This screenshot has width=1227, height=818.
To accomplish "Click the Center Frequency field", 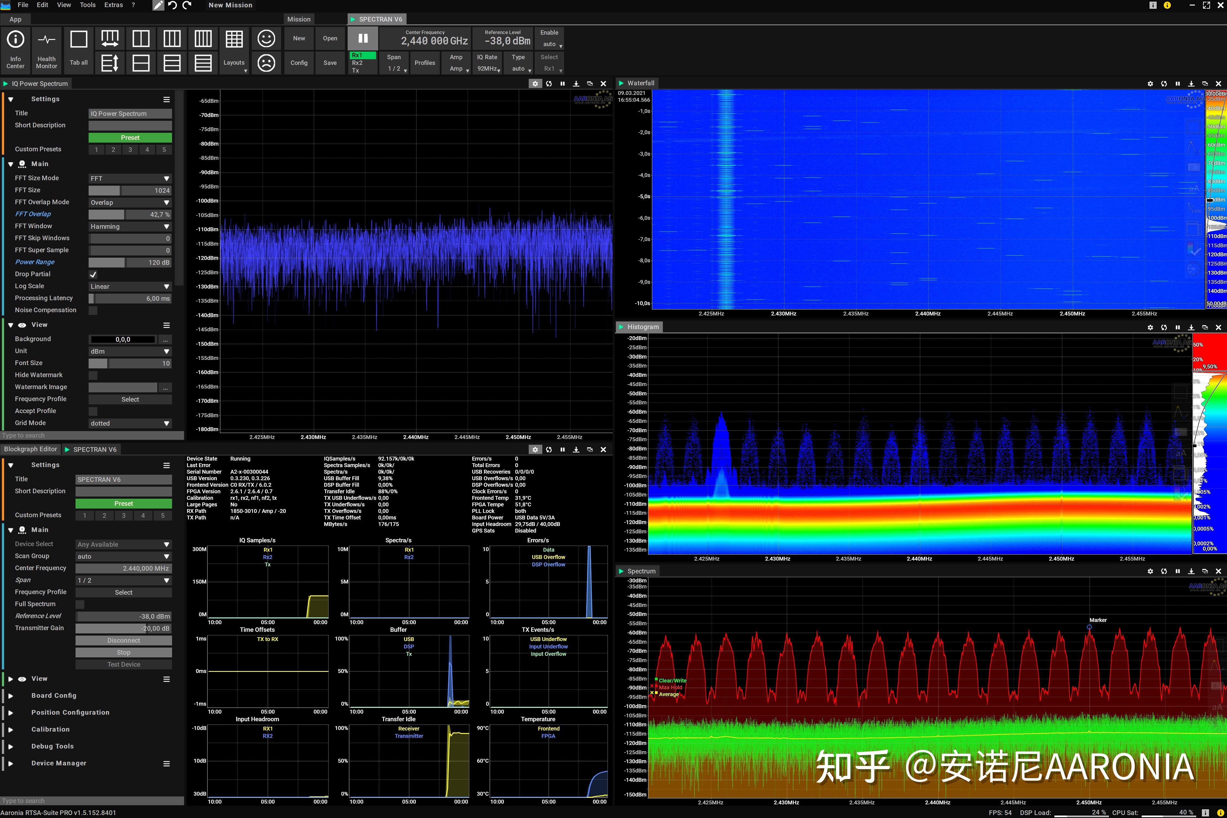I will click(x=425, y=38).
